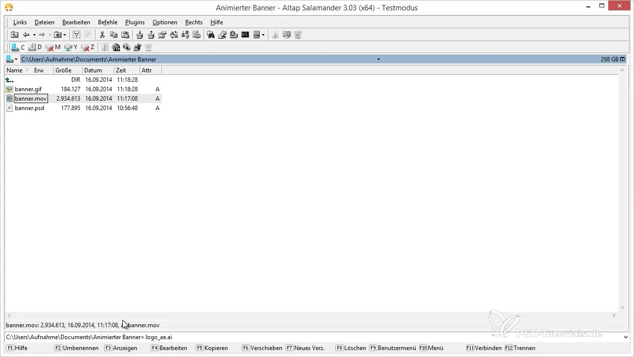This screenshot has width=634, height=357.
Task: Click the filter funnel select icon
Action: (77, 35)
